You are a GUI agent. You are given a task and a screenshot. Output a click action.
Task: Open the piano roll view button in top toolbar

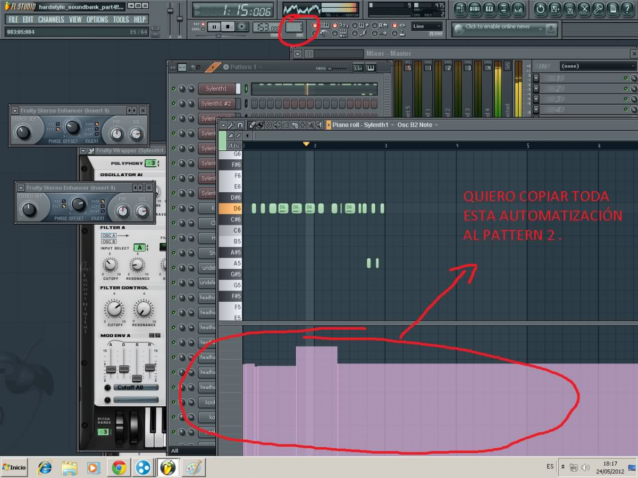(489, 9)
